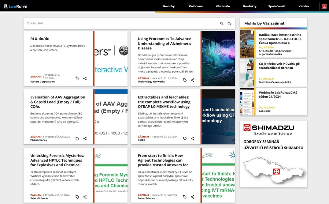329x204 pixels.
Task: Click Technology Networks company name
Action: (151, 82)
